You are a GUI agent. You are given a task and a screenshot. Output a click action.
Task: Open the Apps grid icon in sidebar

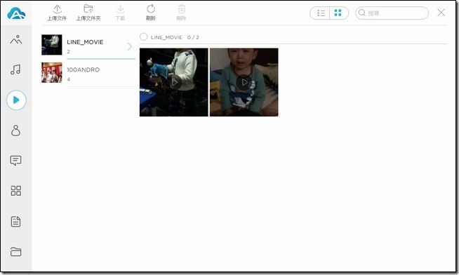16,191
